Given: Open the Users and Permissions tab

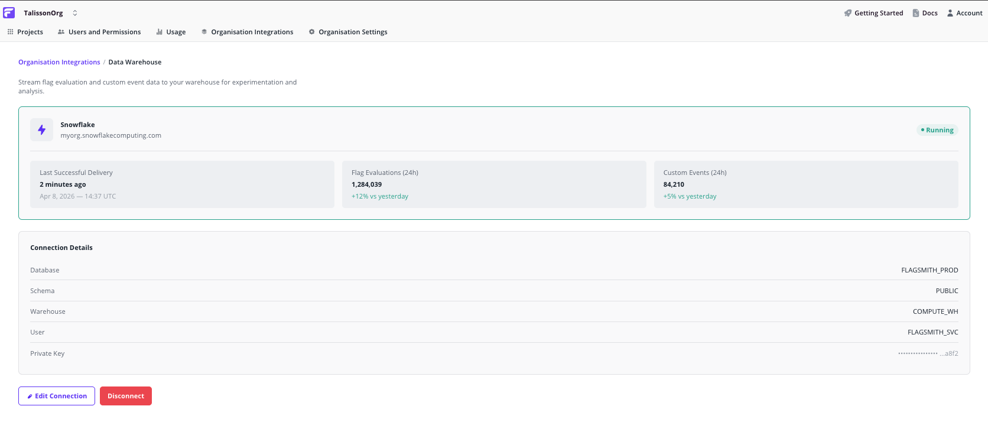Looking at the screenshot, I should pyautogui.click(x=105, y=32).
